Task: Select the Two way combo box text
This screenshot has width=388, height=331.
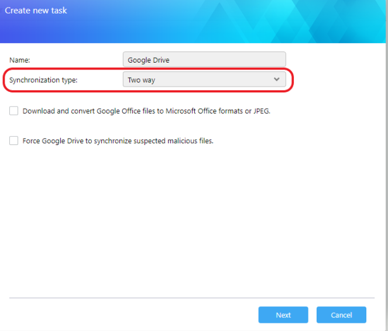Action: point(141,80)
